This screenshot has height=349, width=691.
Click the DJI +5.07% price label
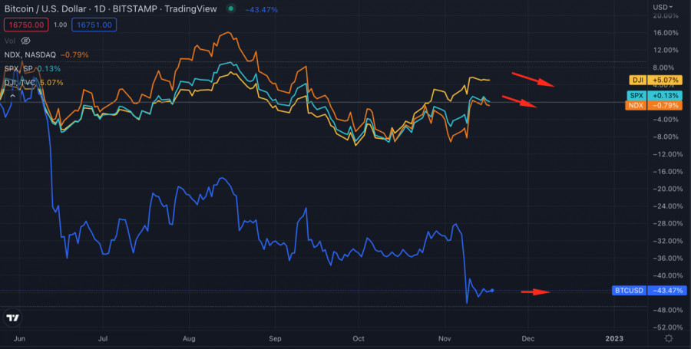656,80
